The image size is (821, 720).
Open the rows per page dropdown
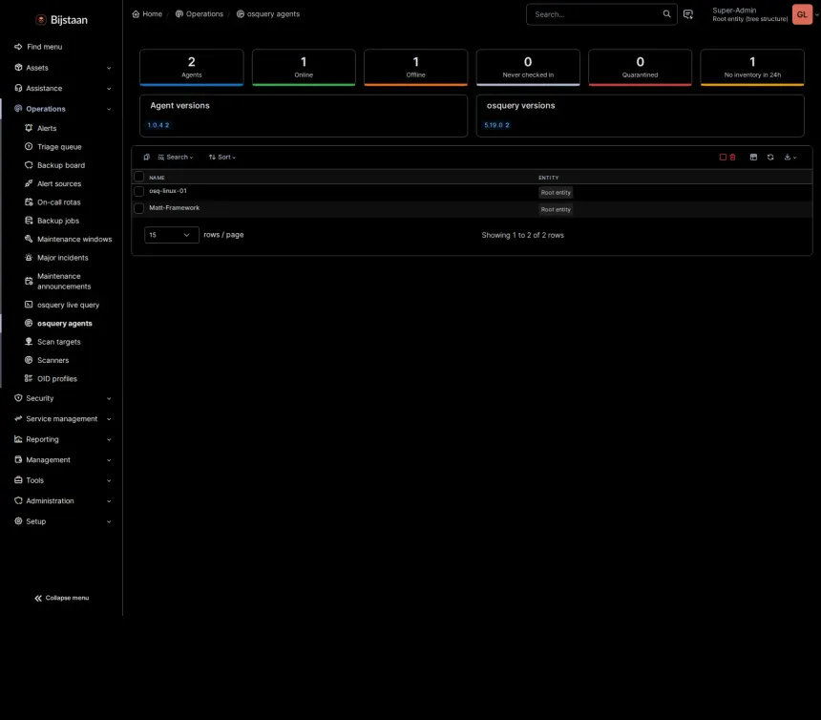pos(171,235)
